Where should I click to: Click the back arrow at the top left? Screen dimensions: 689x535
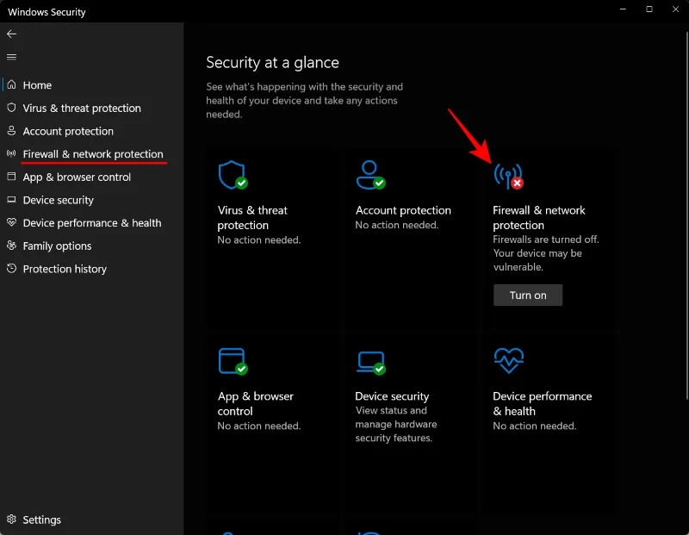(11, 34)
